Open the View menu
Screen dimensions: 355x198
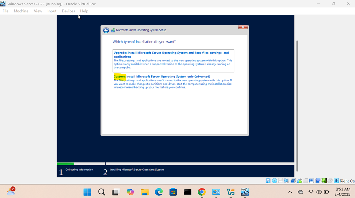coord(38,11)
